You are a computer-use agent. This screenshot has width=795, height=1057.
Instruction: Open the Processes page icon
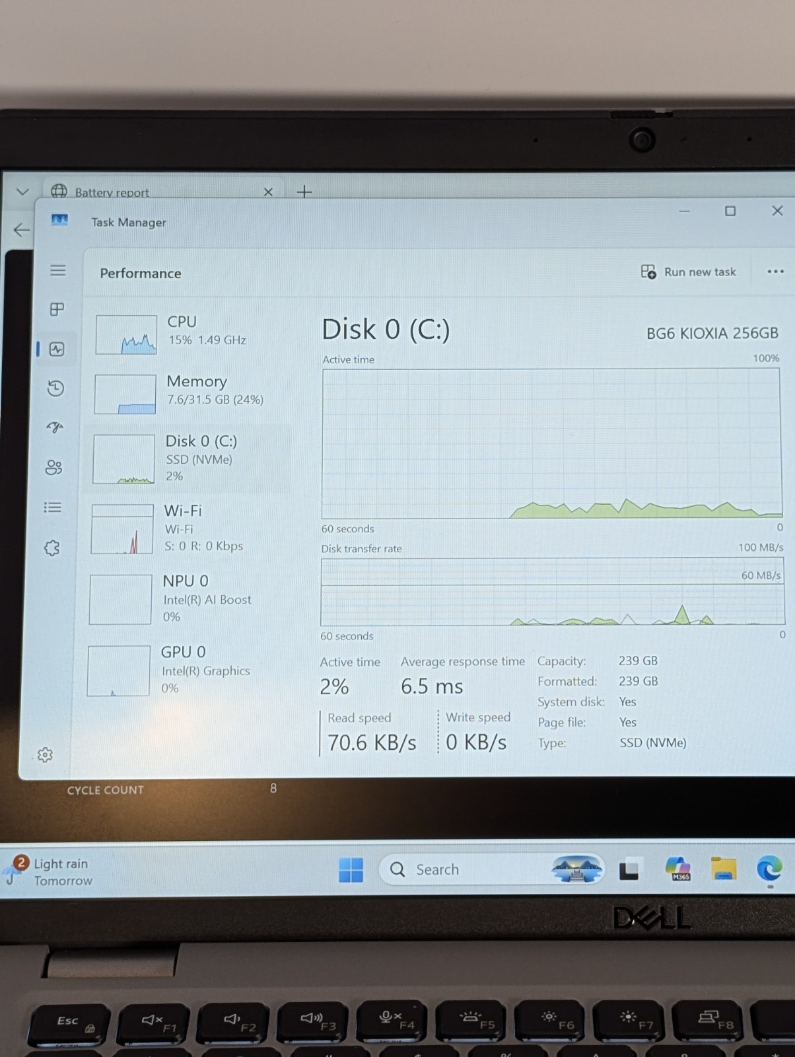pyautogui.click(x=57, y=309)
